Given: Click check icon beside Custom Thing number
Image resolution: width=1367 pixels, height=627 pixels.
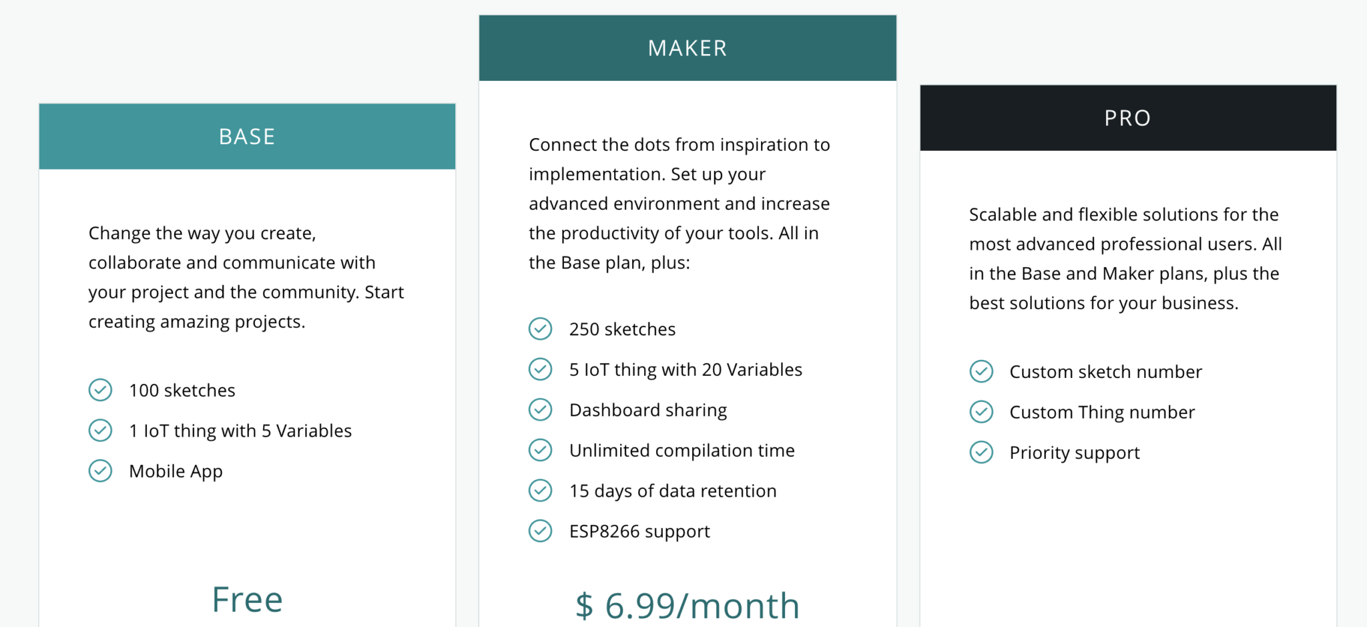Looking at the screenshot, I should [981, 411].
